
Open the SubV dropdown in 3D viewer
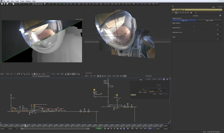pyautogui.click(x=87, y=76)
